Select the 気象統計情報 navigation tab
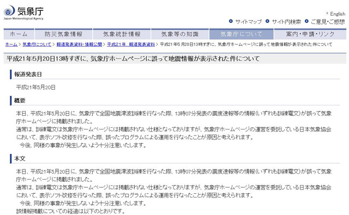 [x=122, y=34]
